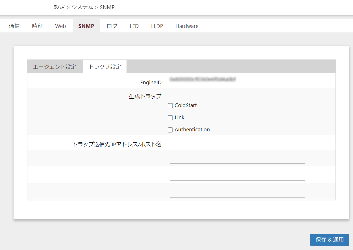Tick the Link trap checkbox
353x250 pixels.
coord(170,118)
